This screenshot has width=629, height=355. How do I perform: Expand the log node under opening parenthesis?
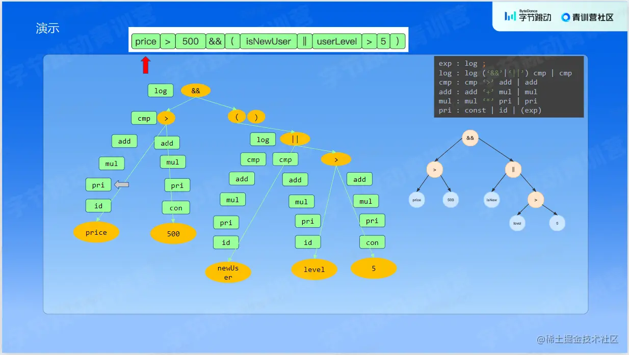pos(263,139)
